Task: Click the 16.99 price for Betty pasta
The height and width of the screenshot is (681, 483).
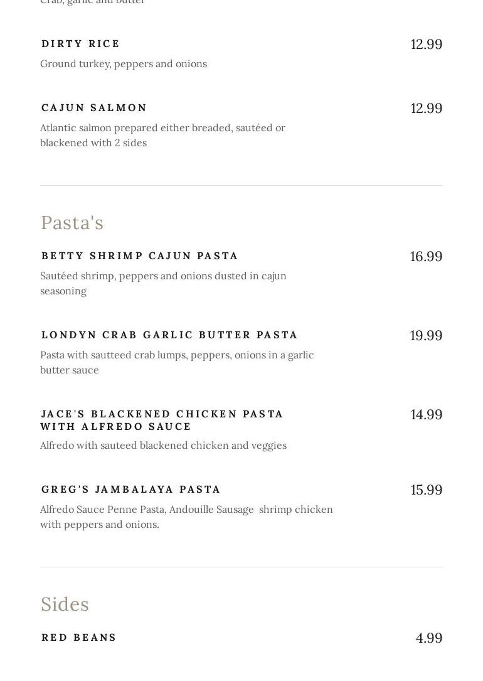Action: click(426, 256)
